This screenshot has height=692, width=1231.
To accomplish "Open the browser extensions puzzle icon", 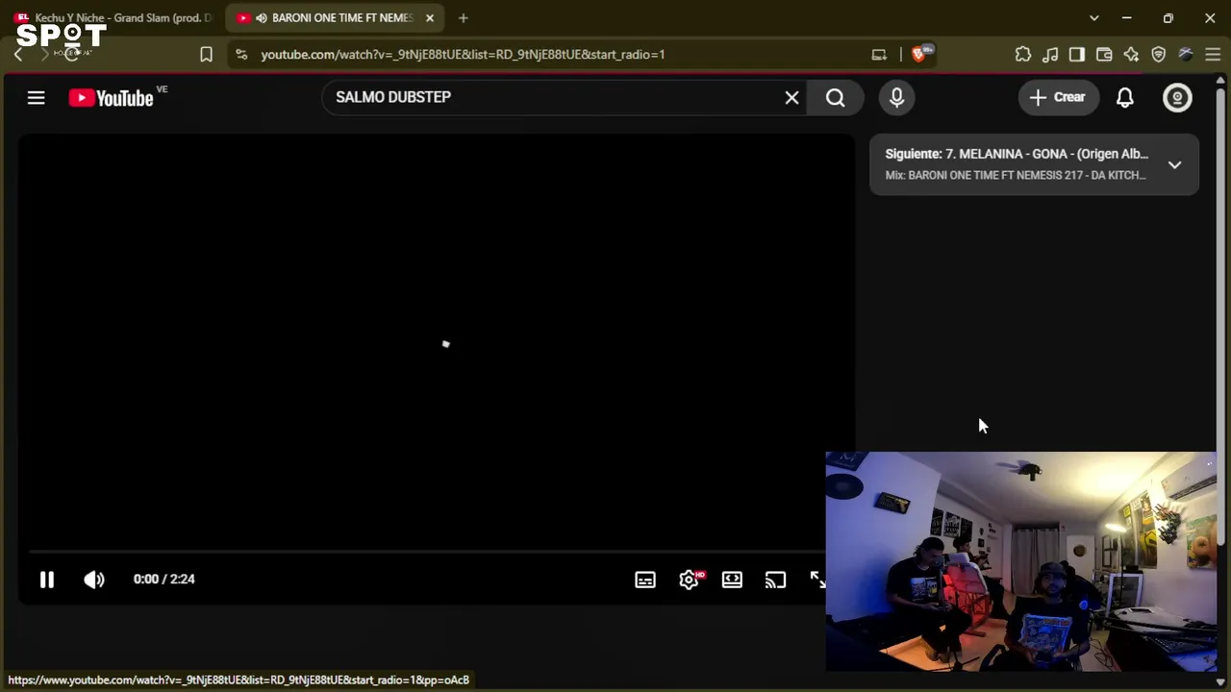I will (1023, 55).
